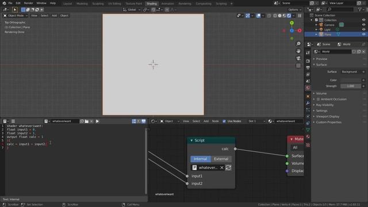This screenshot has width=368, height=207.
Task: Select External script mode in Script node
Action: [221, 159]
